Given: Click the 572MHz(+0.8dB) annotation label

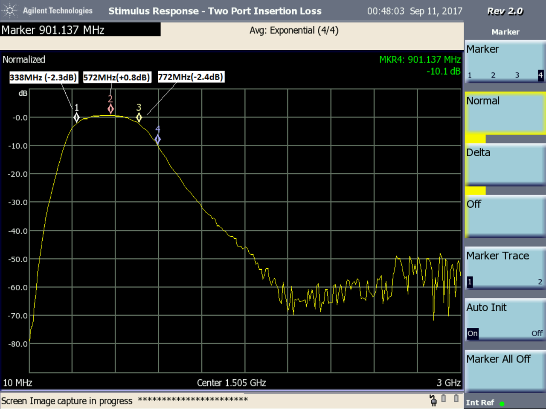Looking at the screenshot, I should pyautogui.click(x=116, y=77).
